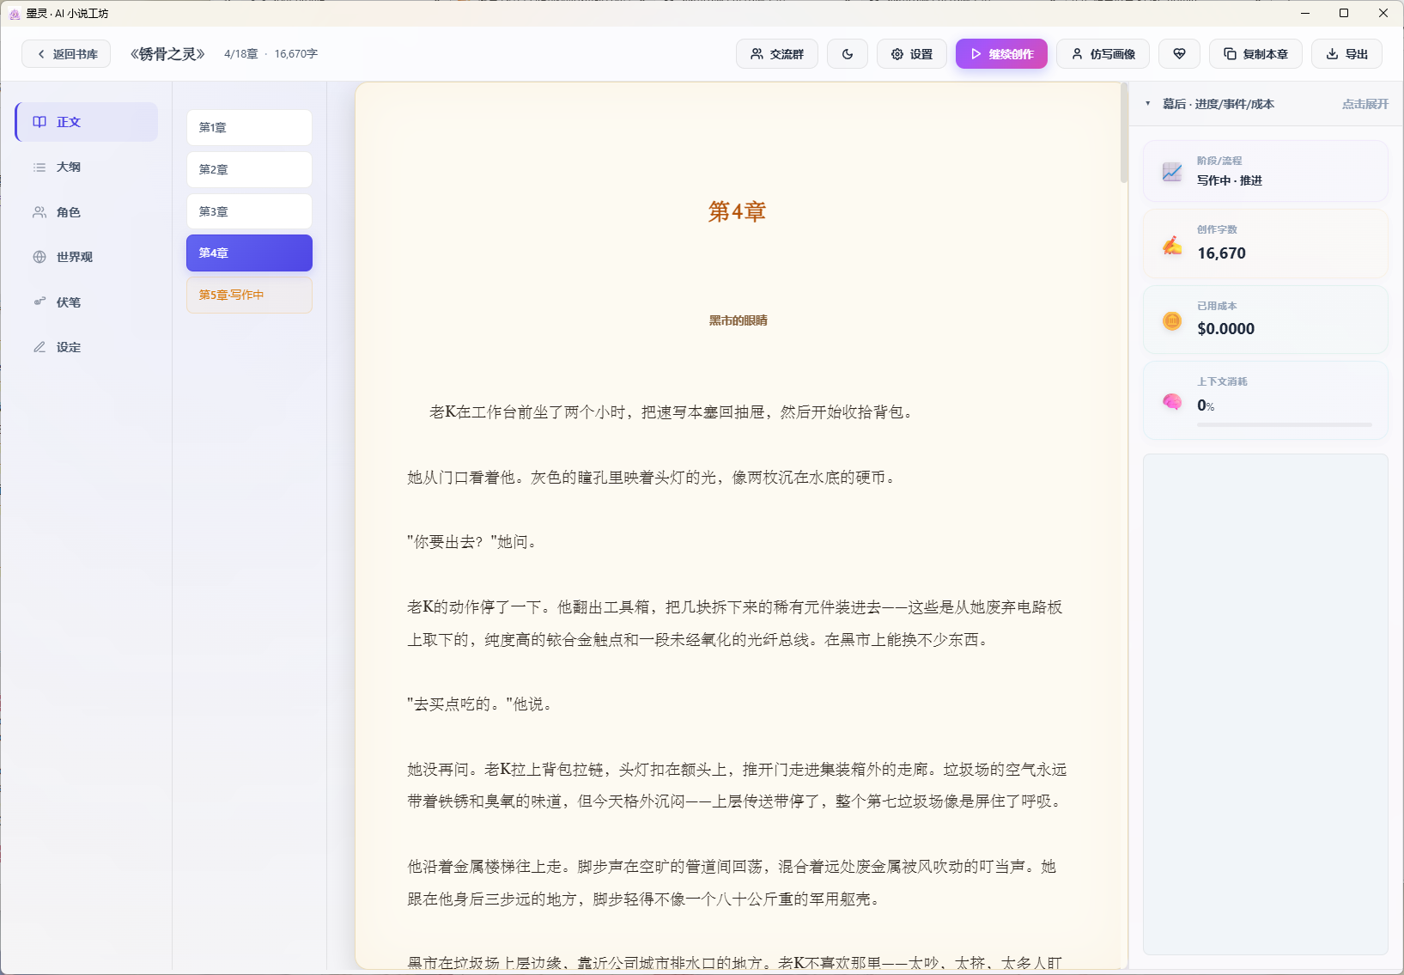Click 点击展开 to expand panel

click(x=1365, y=104)
